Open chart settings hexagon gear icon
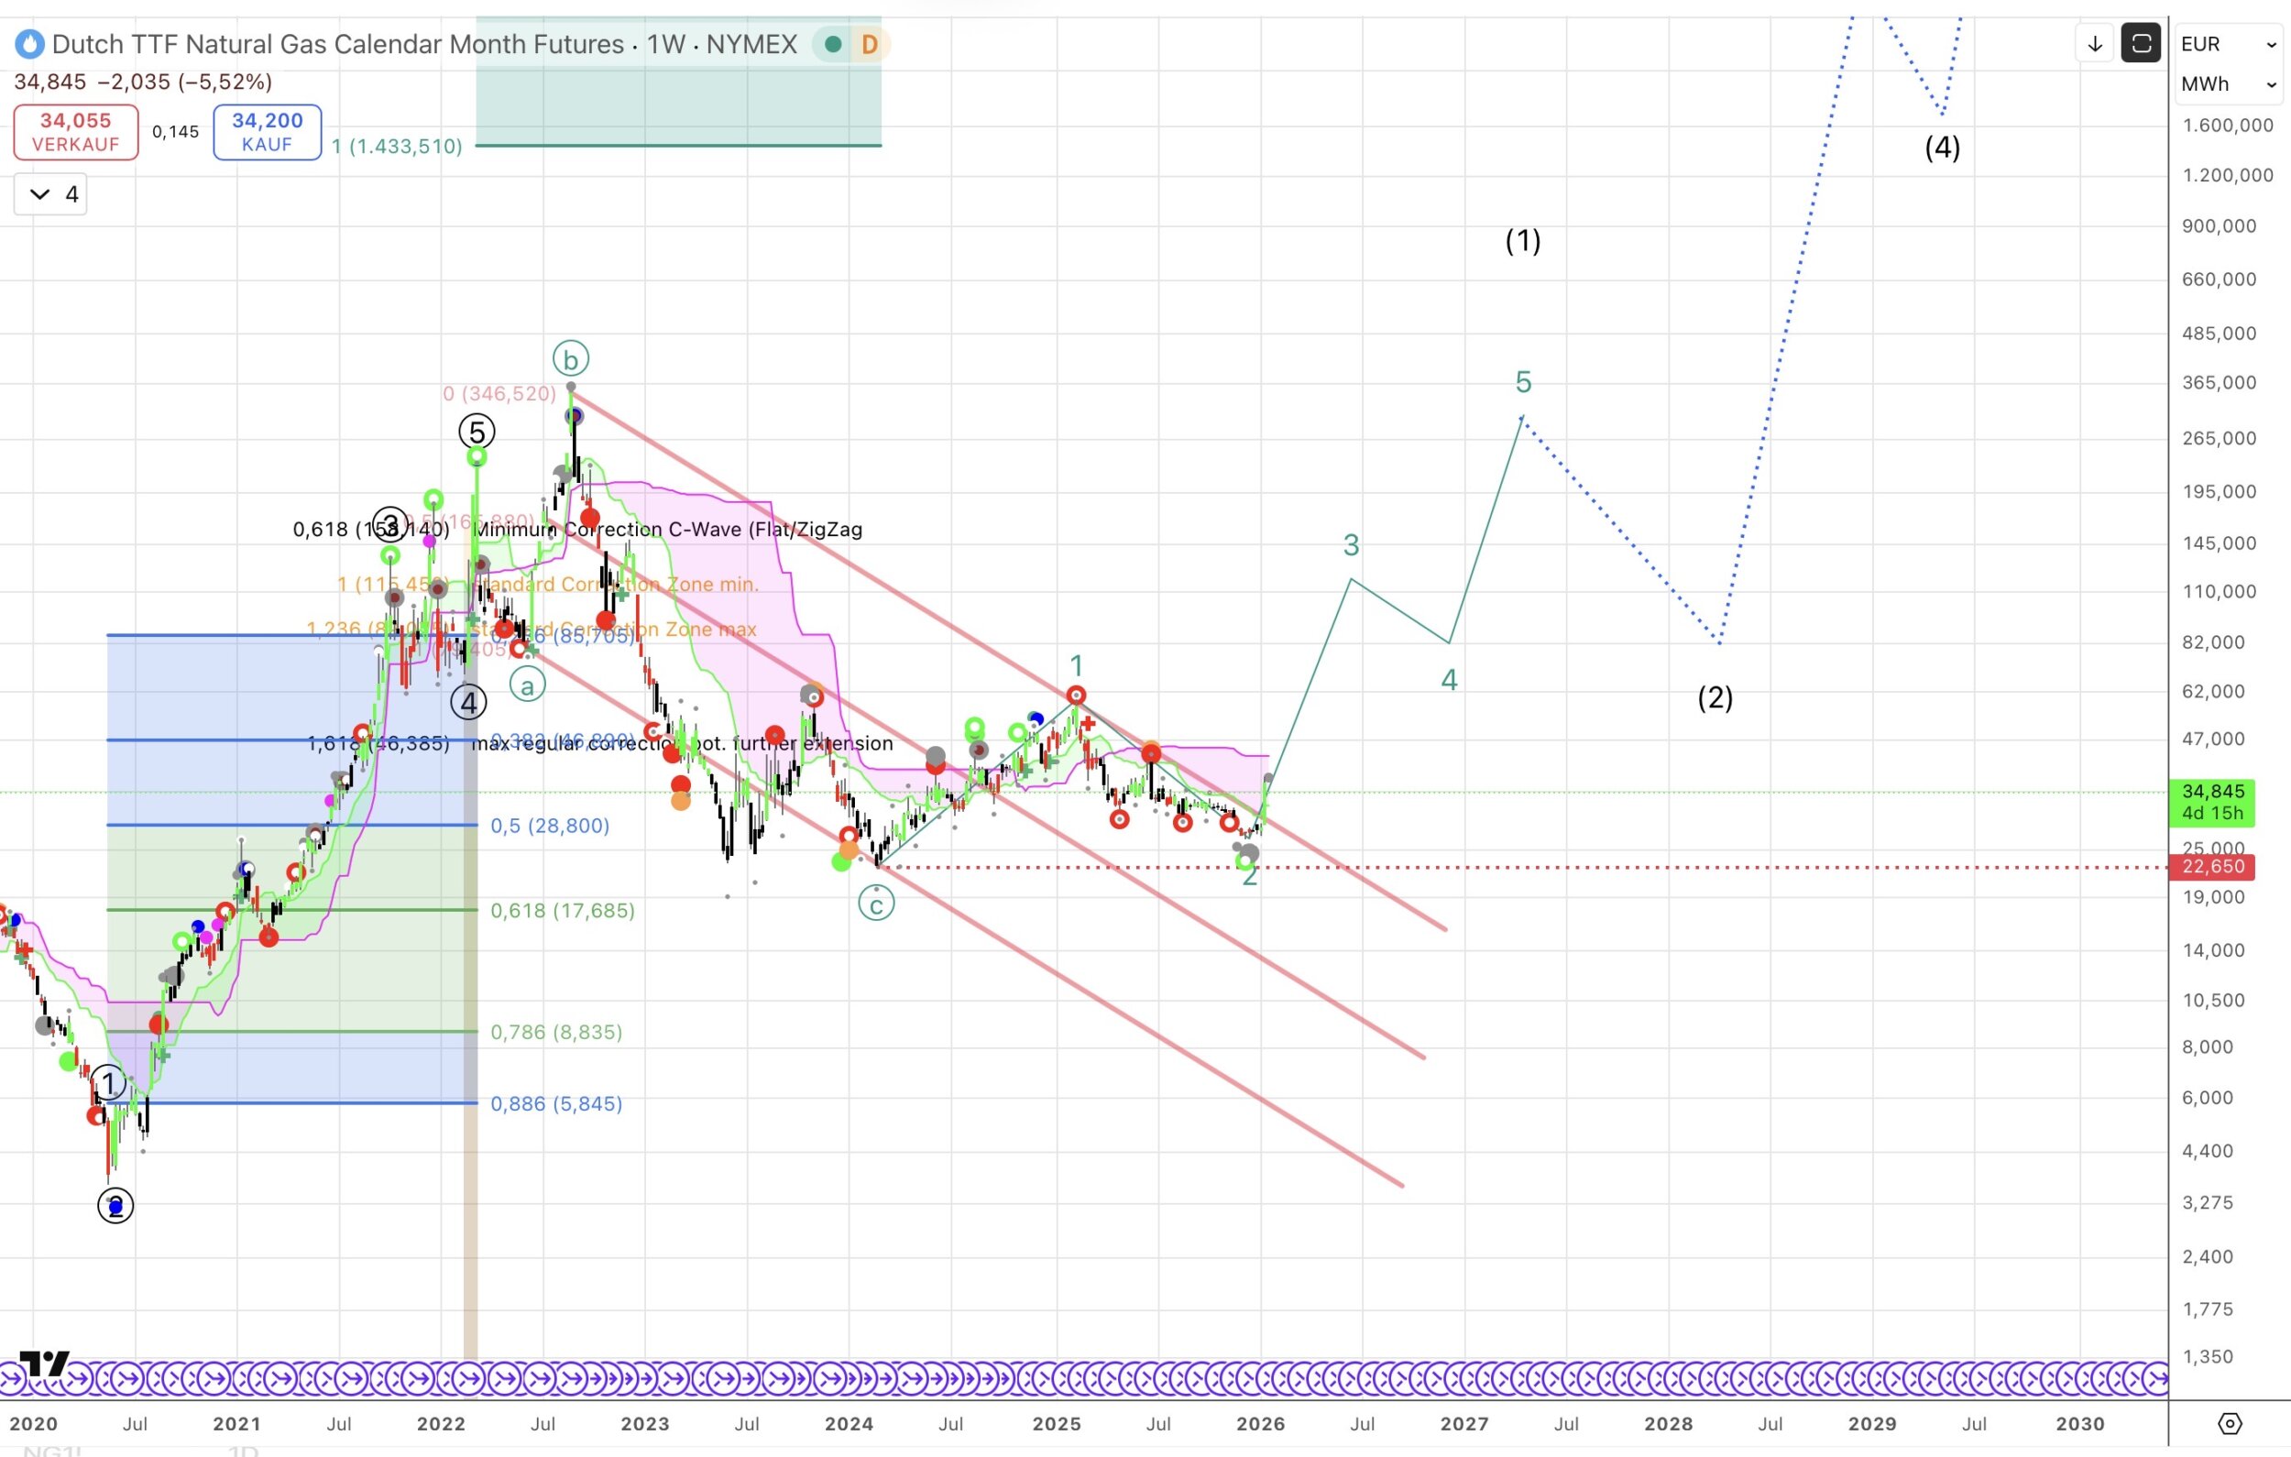This screenshot has height=1457, width=2291. tap(2230, 1424)
